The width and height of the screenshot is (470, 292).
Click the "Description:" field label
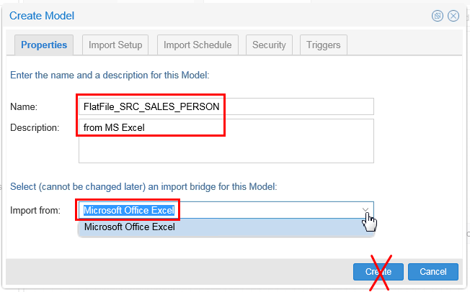click(x=35, y=128)
